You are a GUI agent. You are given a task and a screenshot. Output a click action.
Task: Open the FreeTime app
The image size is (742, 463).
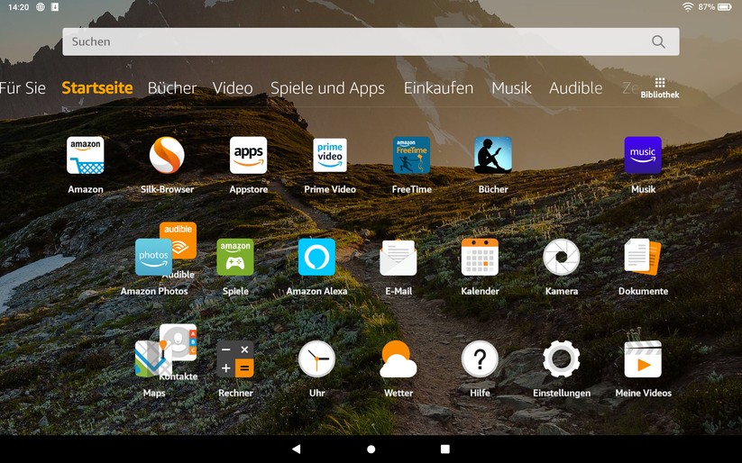pos(411,156)
